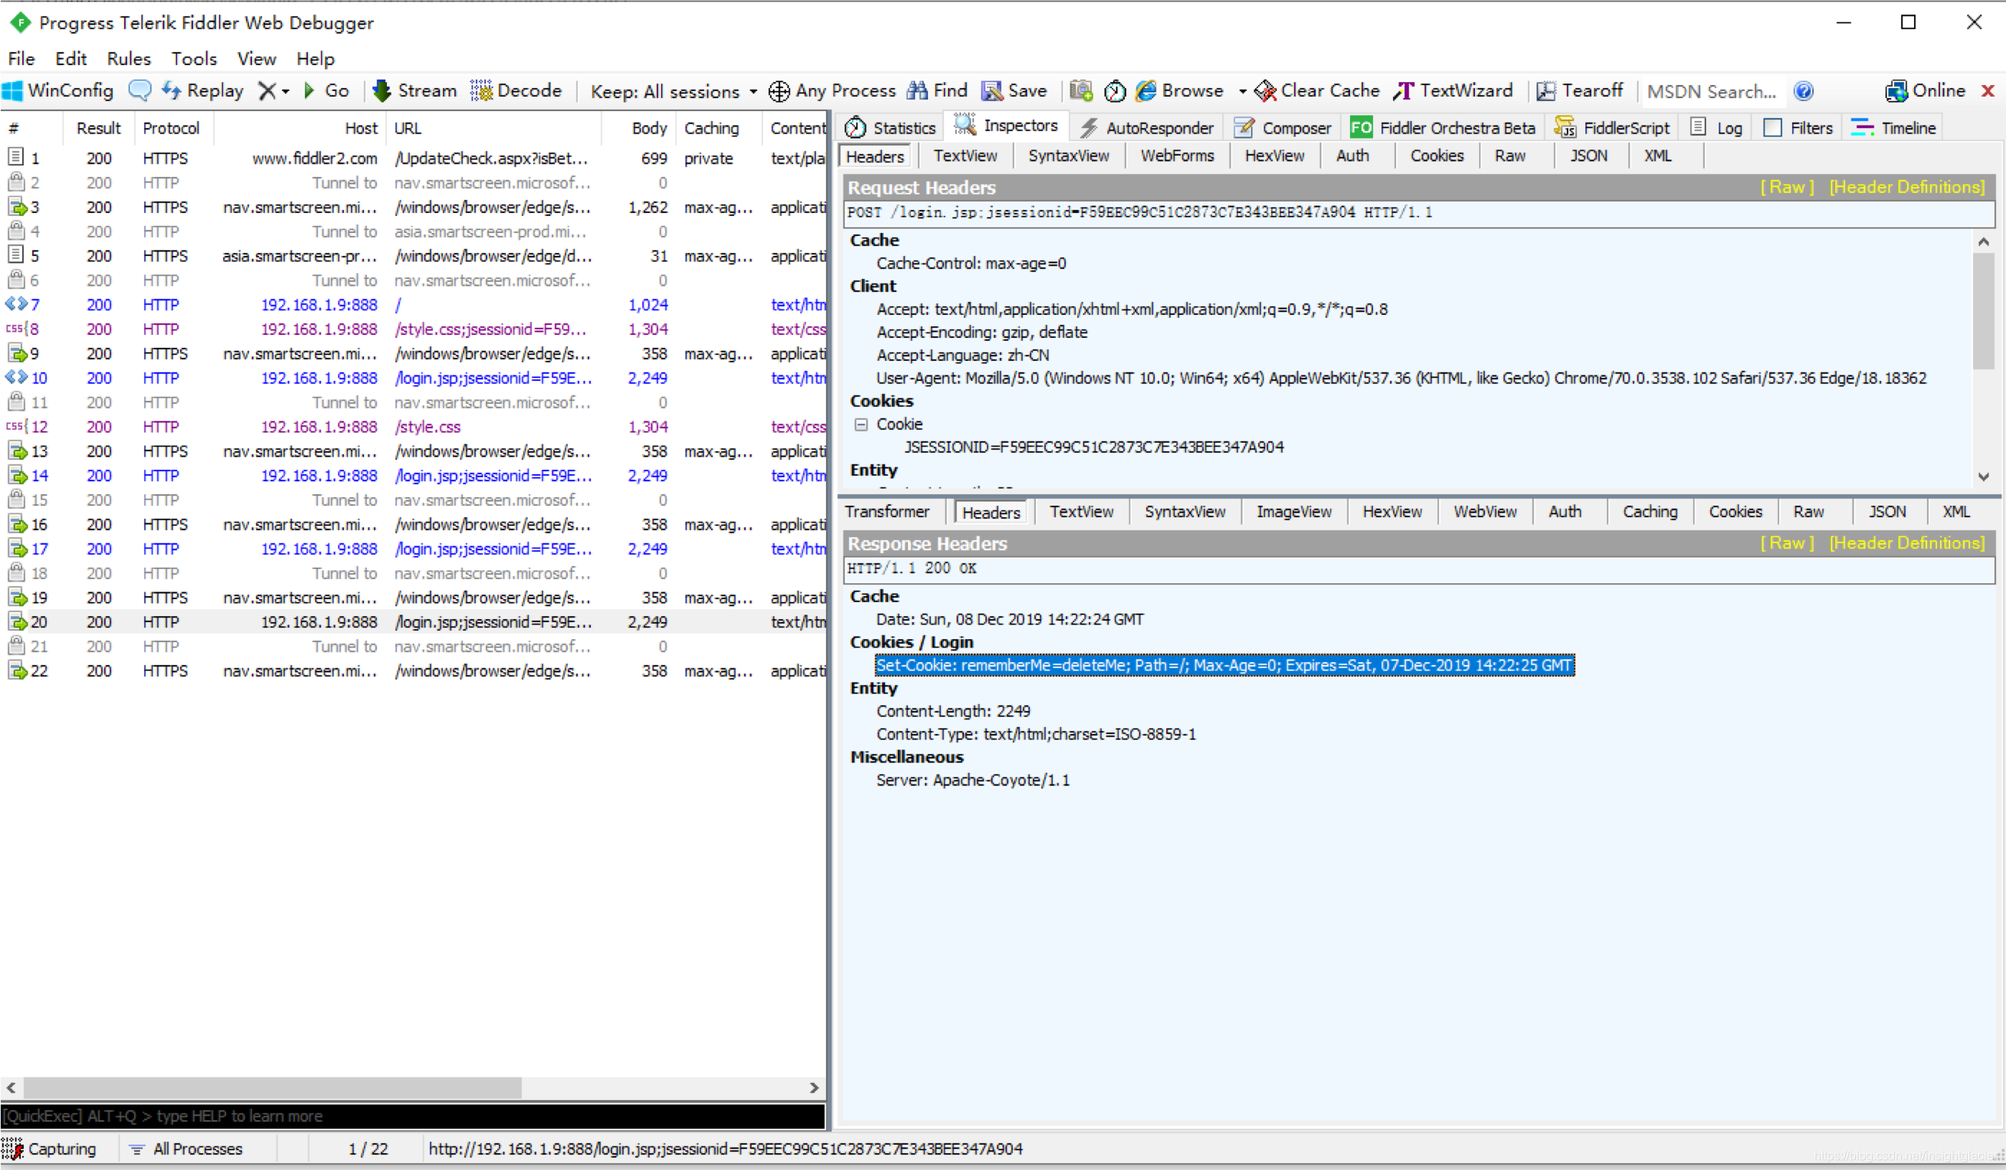This screenshot has width=2006, height=1170.
Task: Switch to the AutoResponder tab
Action: point(1147,127)
